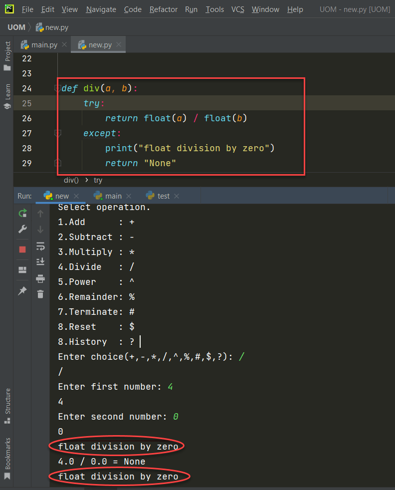The height and width of the screenshot is (490, 395).
Task: Click console line '7.Terminate: #'
Action: click(96, 311)
